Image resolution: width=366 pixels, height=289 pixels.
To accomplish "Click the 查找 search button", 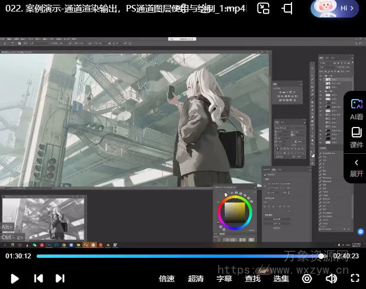I will pos(253,279).
